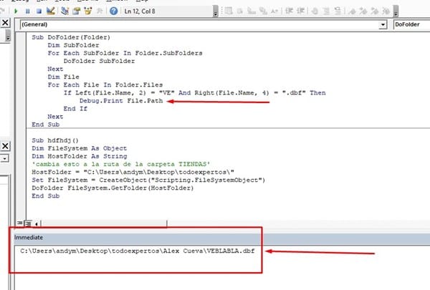The image size is (430, 290).
Task: Open Object Browser toolbar icon
Action: point(87,11)
